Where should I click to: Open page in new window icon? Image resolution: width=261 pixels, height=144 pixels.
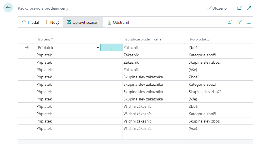pyautogui.click(x=239, y=8)
